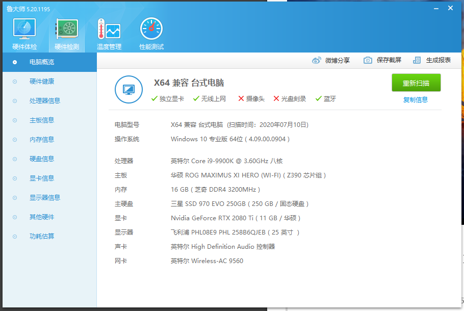Click the 16 GB DDR4 3200MHz memory value
464x311 pixels.
[215, 190]
